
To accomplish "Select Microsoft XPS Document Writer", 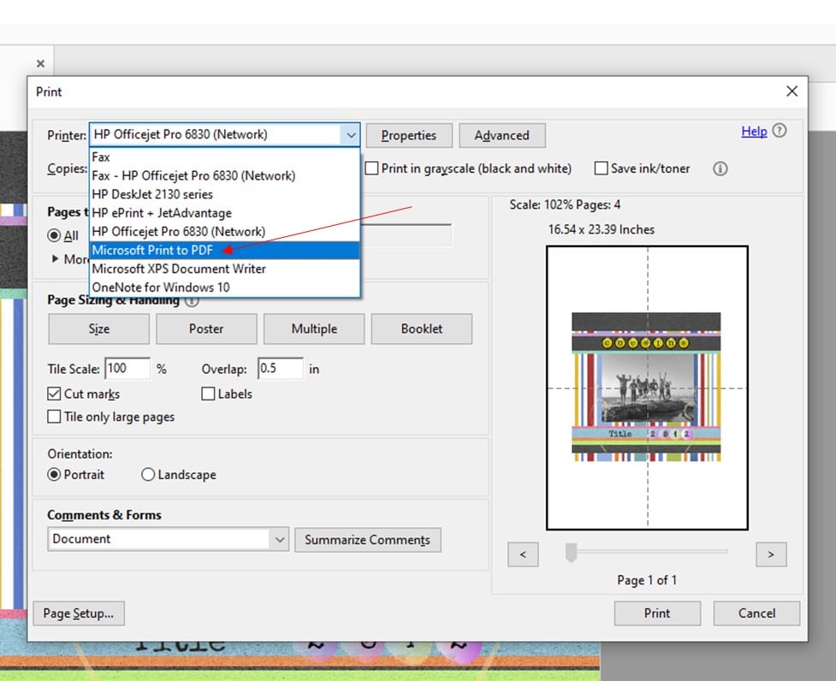I will [x=224, y=269].
